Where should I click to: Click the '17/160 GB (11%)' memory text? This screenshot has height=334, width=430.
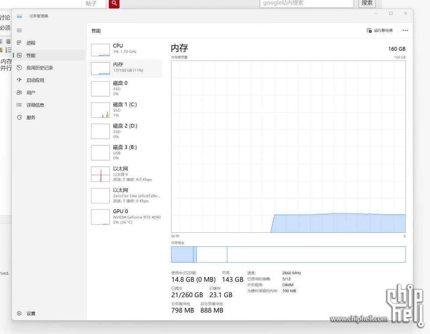point(128,71)
